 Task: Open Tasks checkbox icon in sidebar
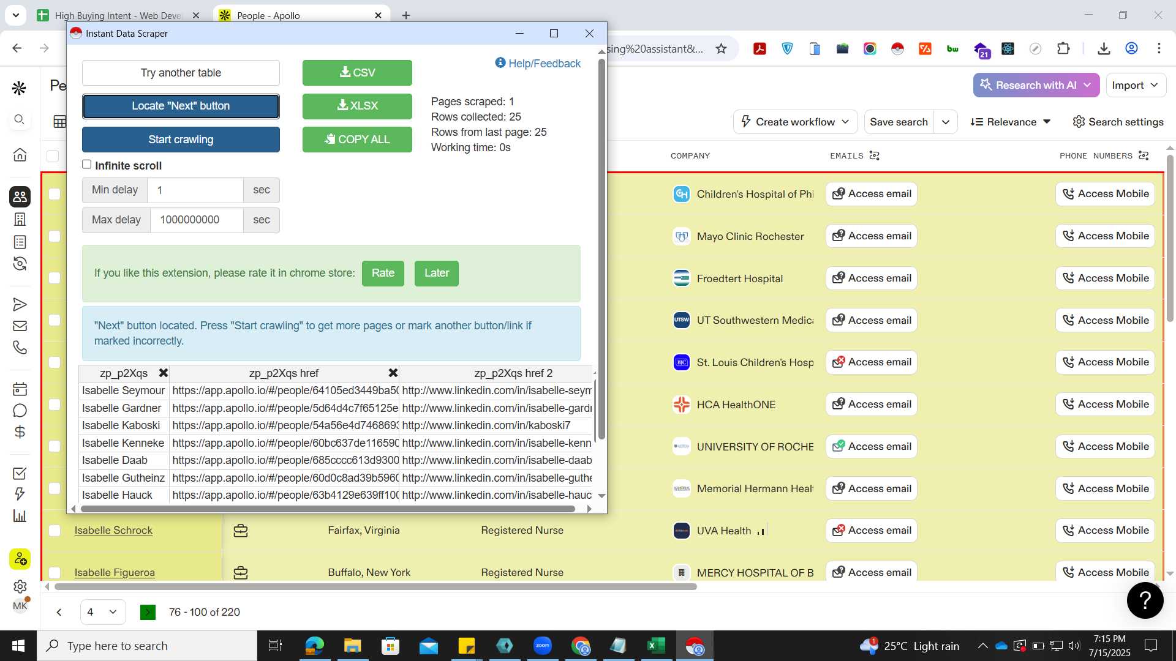[x=20, y=473]
